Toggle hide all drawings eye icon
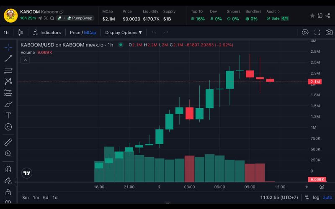Image resolution: width=335 pixels, height=209 pixels. coord(8,201)
